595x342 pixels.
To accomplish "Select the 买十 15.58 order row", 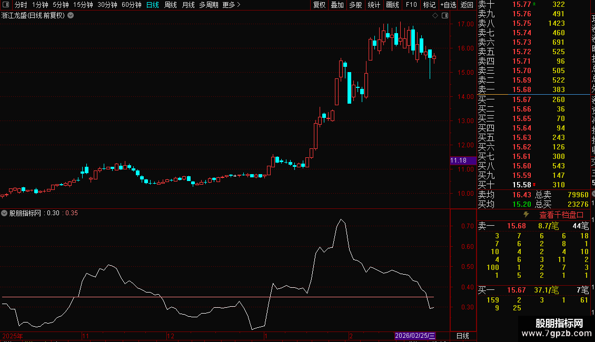I will coord(533,185).
